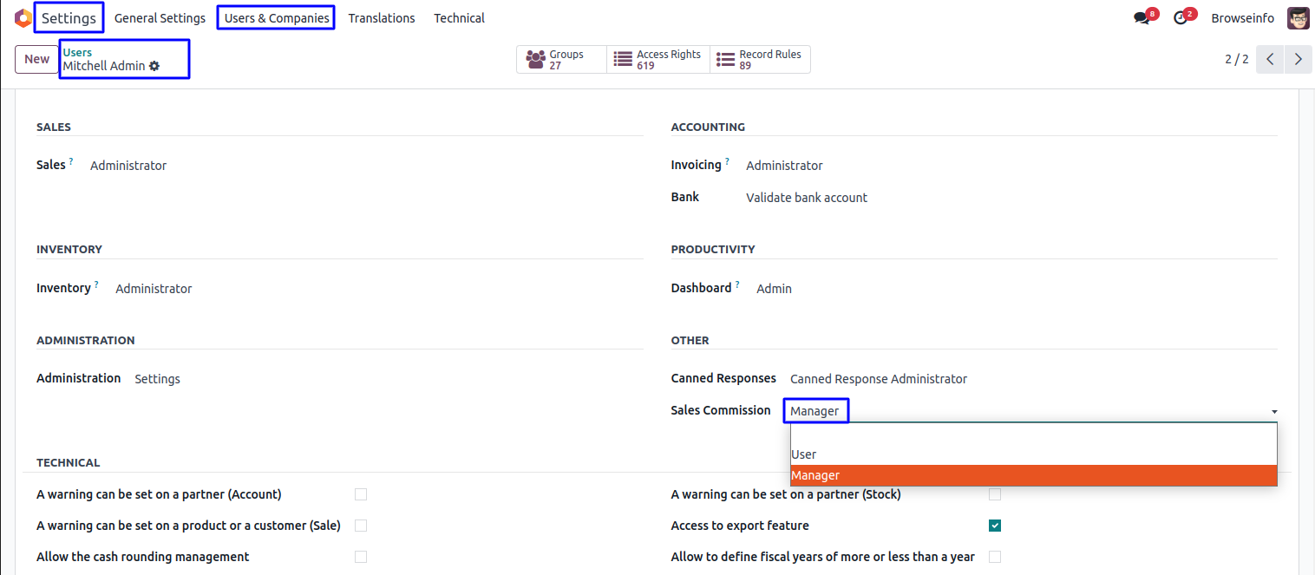Click the Users breadcrumb link
This screenshot has height=575, width=1315.
77,53
